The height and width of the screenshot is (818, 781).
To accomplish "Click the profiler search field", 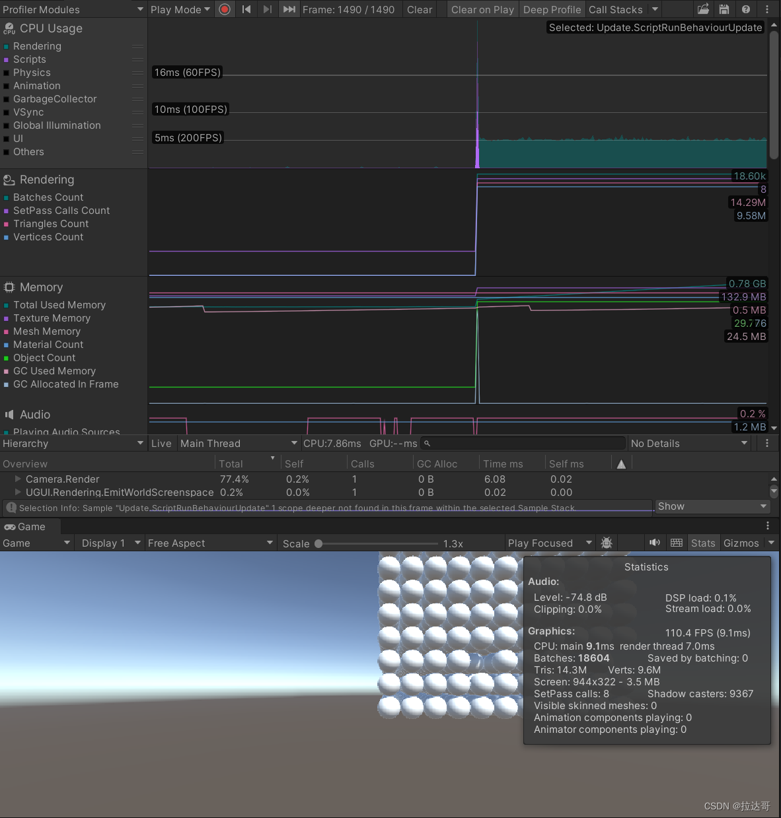I will [x=522, y=443].
